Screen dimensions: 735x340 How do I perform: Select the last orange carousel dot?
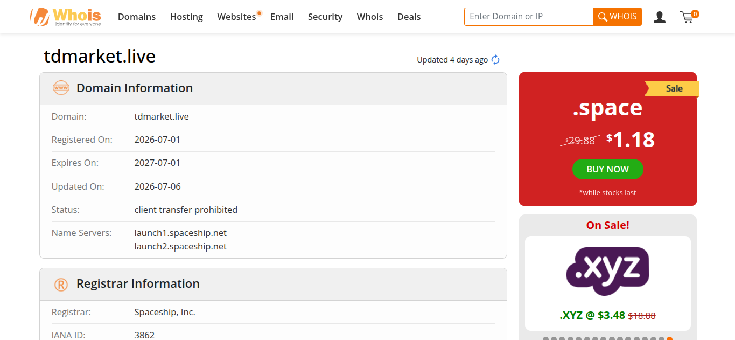click(669, 338)
